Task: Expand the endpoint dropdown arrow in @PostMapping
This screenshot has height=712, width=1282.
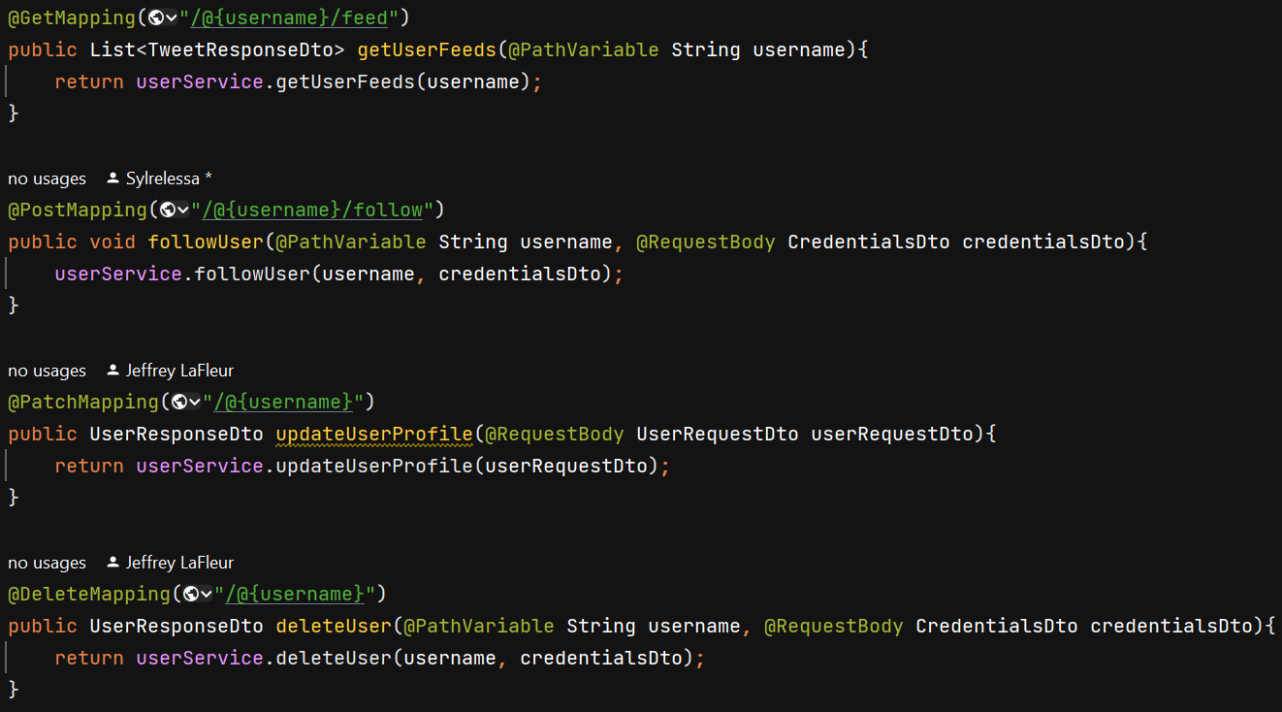Action: (182, 210)
